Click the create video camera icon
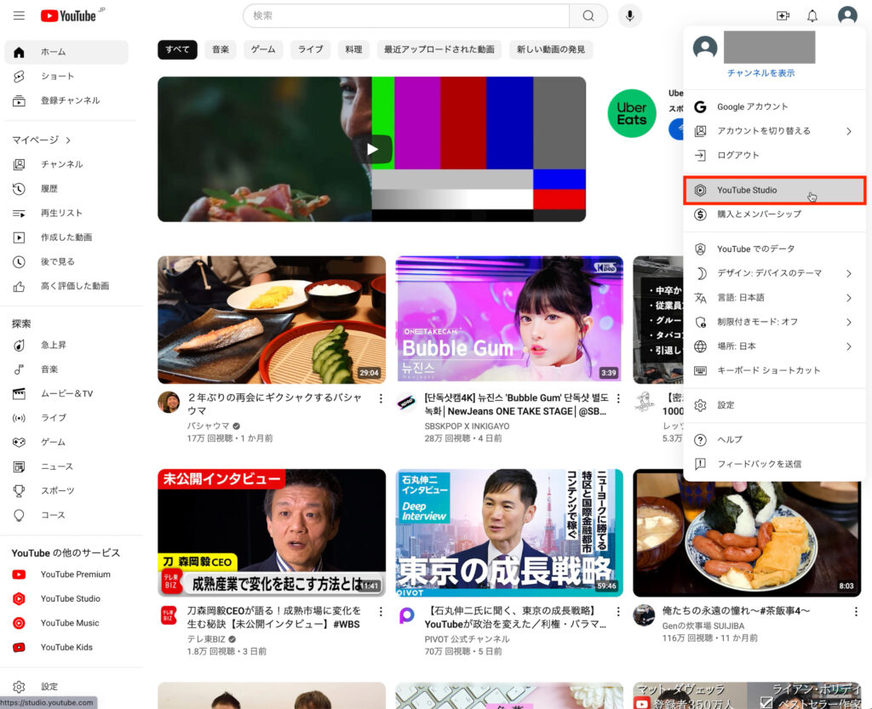The image size is (872, 709). click(783, 16)
